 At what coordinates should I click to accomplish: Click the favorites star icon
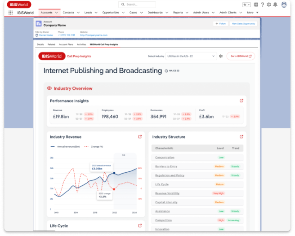click(x=245, y=4)
